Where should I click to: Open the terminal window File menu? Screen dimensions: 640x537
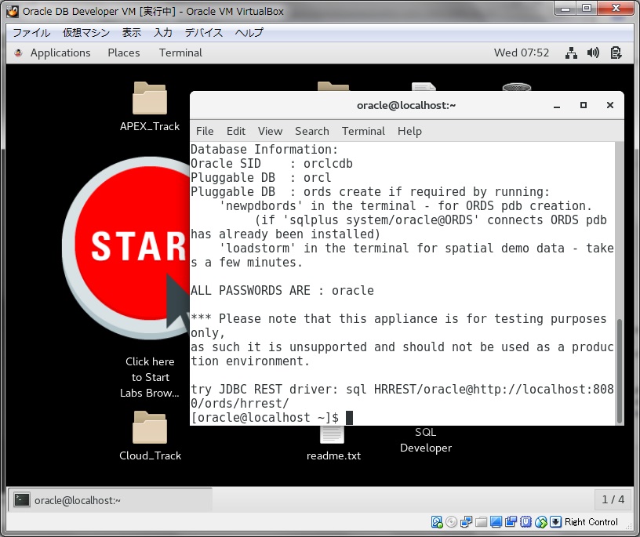(205, 131)
